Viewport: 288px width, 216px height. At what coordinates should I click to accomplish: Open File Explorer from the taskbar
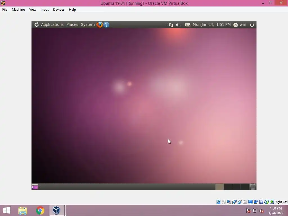[23, 210]
